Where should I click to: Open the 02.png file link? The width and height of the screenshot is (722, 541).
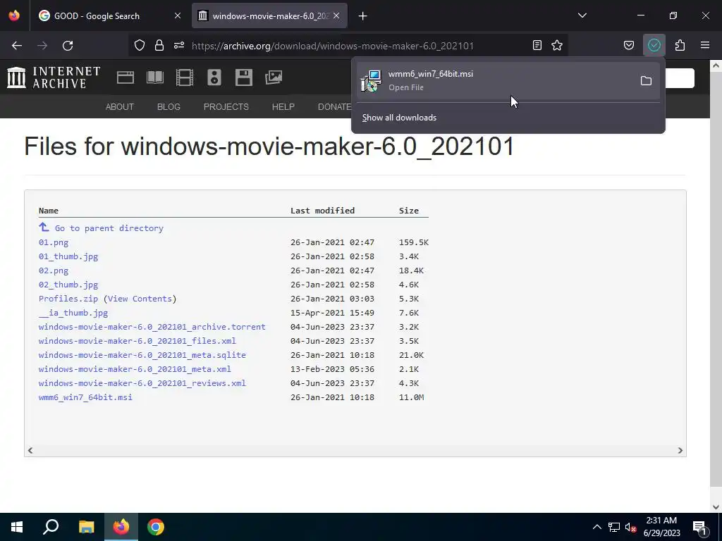tap(54, 270)
